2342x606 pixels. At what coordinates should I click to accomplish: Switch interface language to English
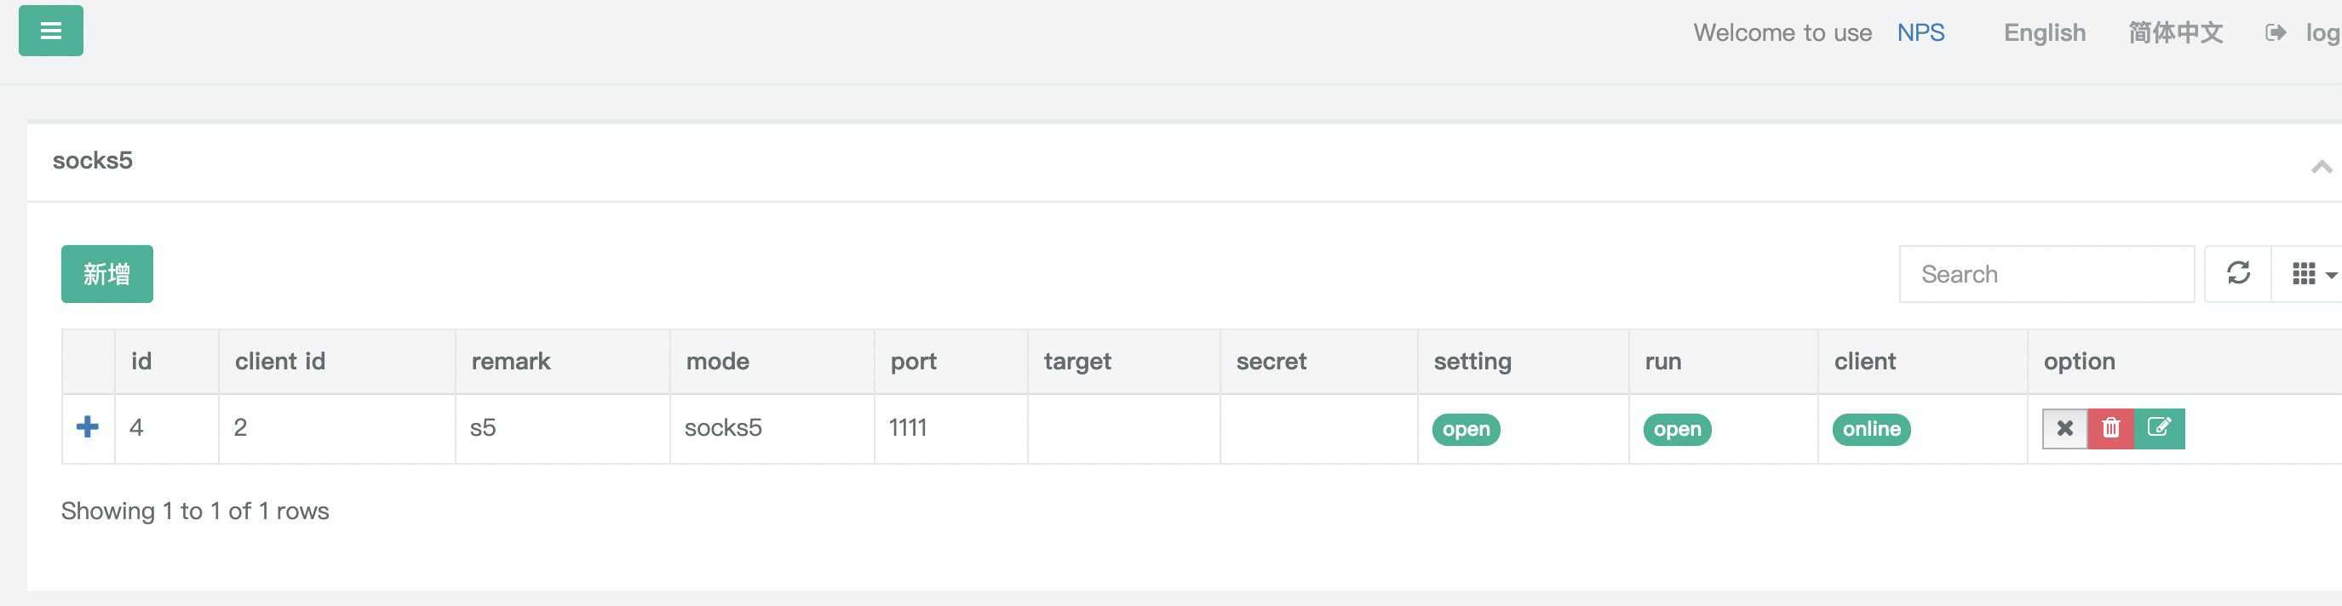(x=2045, y=31)
